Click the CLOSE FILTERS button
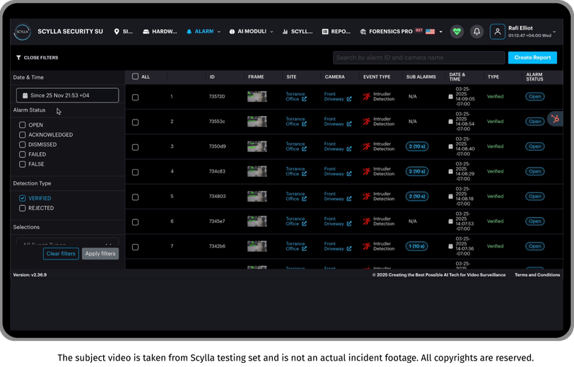Viewport: 574px width, 367px height. (x=37, y=57)
